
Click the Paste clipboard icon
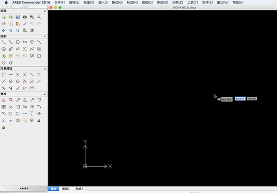click(18, 23)
